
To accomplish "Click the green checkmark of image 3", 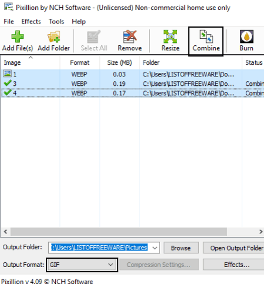I will click(x=8, y=83).
